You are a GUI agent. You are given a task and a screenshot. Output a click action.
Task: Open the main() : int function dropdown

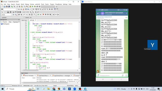pos(80,17)
